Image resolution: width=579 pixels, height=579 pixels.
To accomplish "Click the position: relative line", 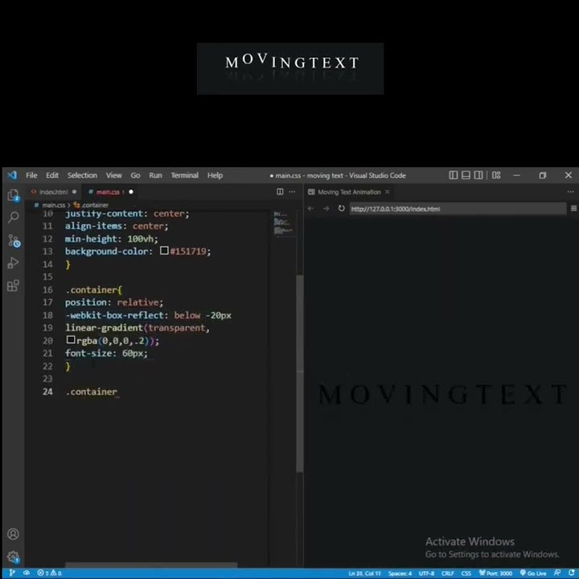I will tap(114, 302).
